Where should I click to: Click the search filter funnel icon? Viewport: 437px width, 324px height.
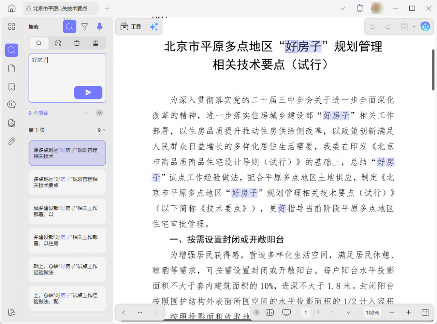[x=84, y=26]
